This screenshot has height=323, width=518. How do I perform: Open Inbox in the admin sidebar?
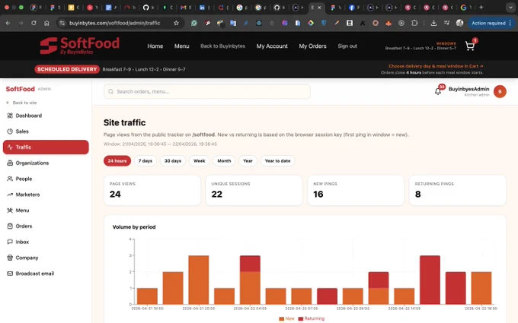point(46,242)
